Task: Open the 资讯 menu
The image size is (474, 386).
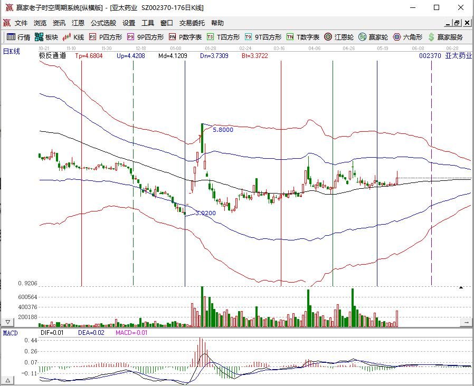Action: click(59, 23)
